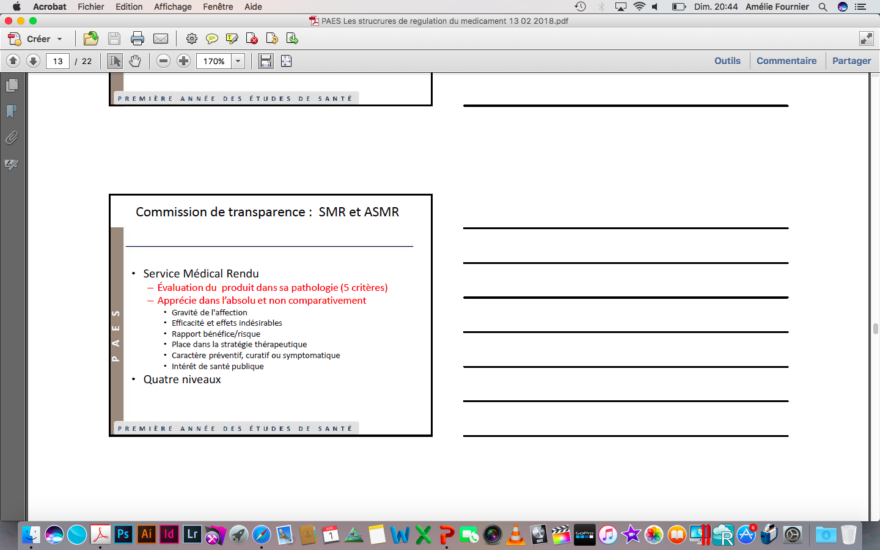
Task: Go to the next page arrow
Action: point(34,61)
